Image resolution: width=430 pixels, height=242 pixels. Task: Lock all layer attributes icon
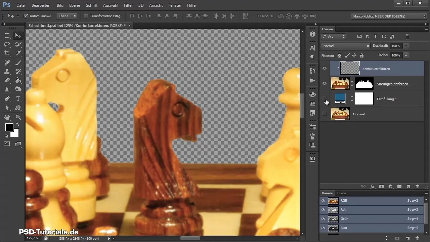click(x=361, y=55)
